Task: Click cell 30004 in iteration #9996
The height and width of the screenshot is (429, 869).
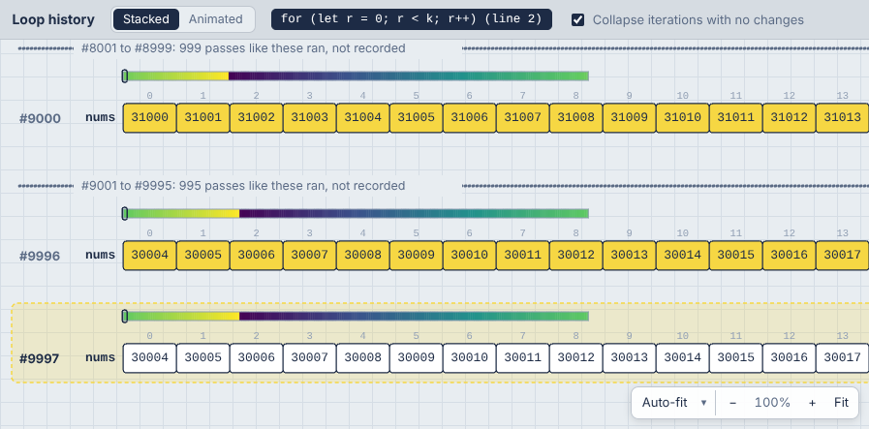Action: click(149, 256)
